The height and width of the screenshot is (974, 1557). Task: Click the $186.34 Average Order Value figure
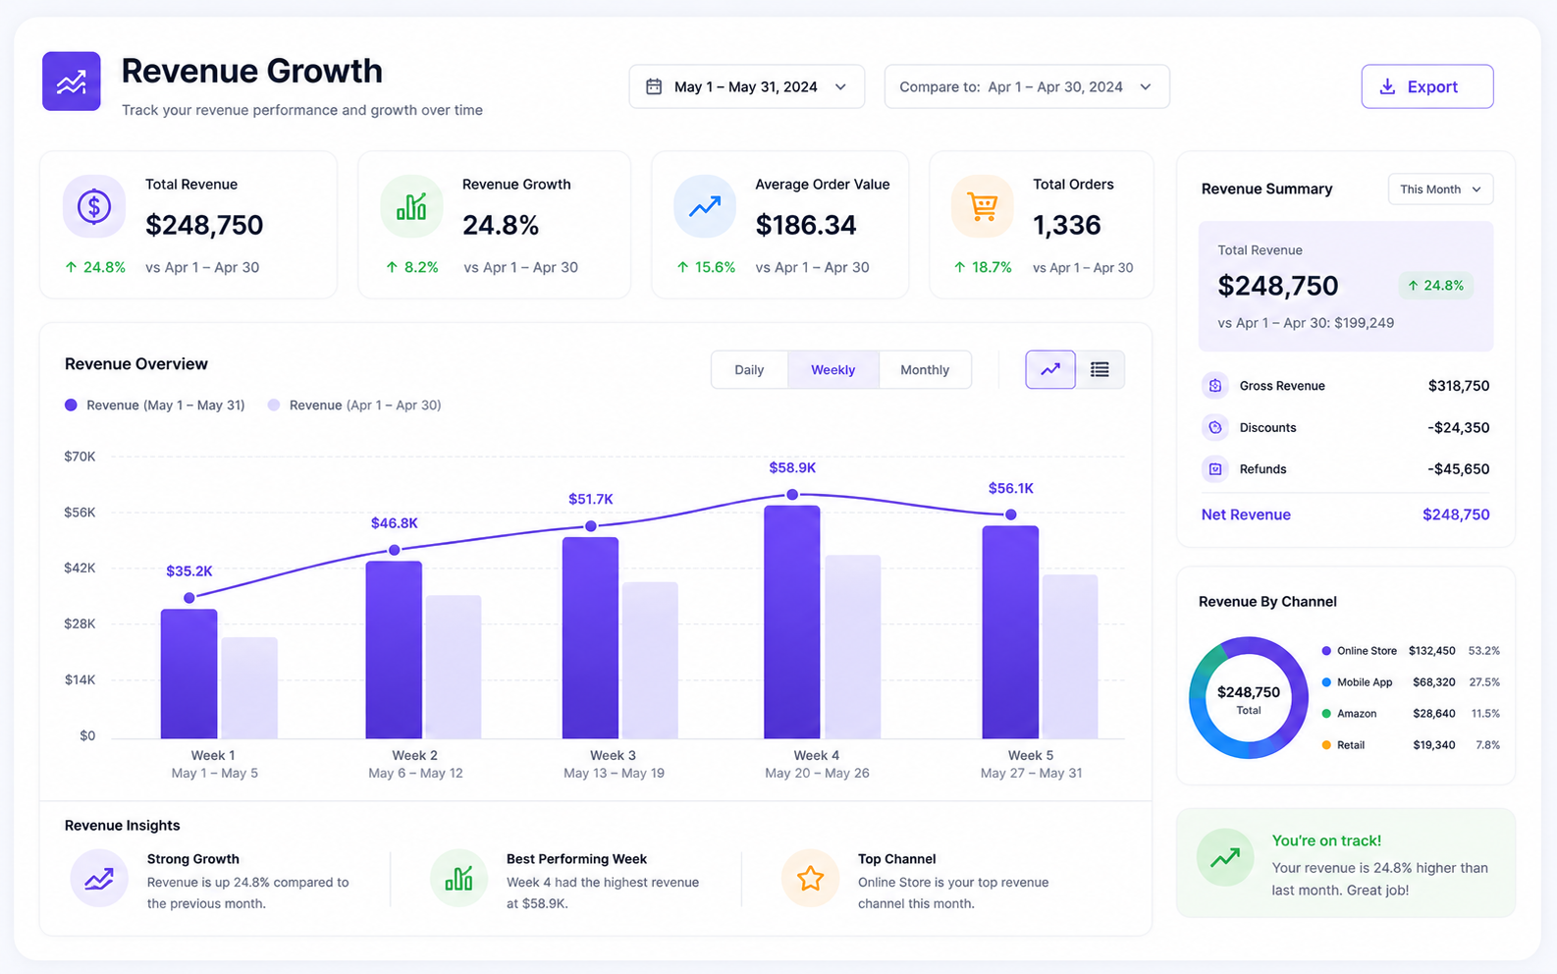806,226
